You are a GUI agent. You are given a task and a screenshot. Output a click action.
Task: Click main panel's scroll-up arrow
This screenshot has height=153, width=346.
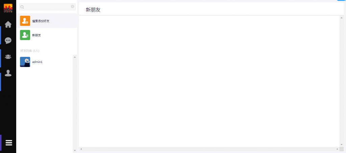click(341, 18)
